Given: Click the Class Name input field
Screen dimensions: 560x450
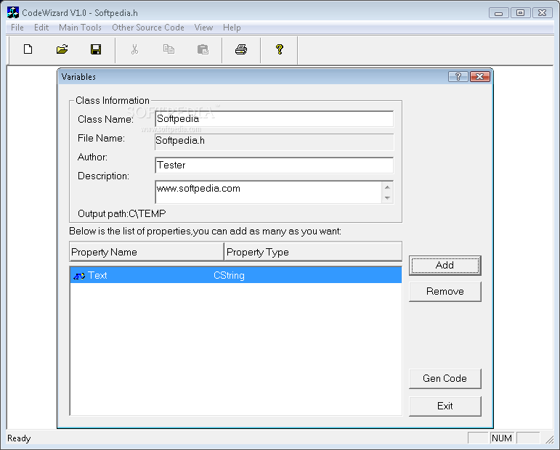Looking at the screenshot, I should 275,119.
